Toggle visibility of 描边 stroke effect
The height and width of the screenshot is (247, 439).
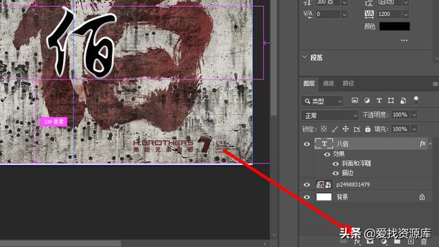click(x=335, y=173)
